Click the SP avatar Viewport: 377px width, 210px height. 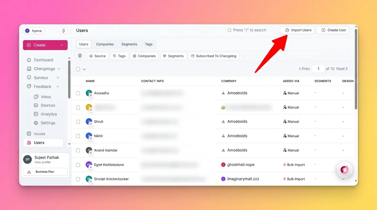[x=27, y=159]
